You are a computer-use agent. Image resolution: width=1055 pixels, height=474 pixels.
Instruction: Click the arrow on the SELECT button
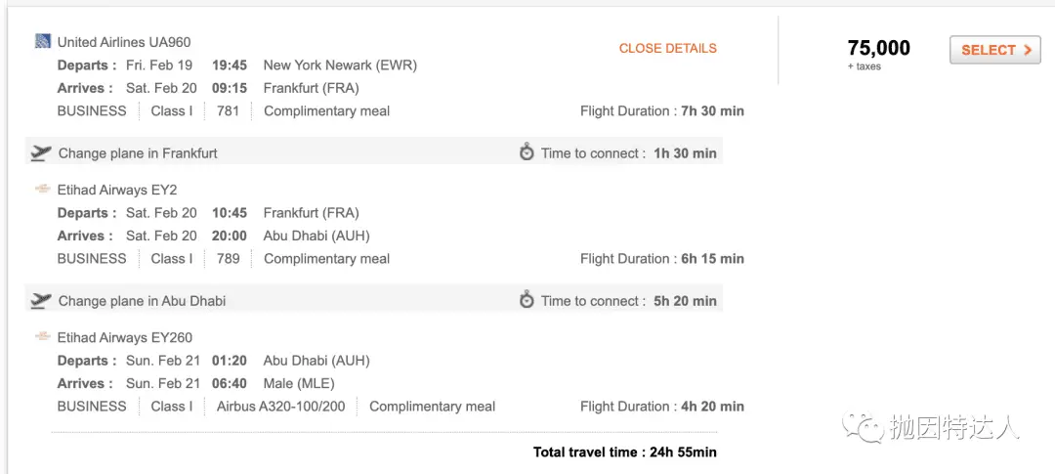click(1027, 50)
